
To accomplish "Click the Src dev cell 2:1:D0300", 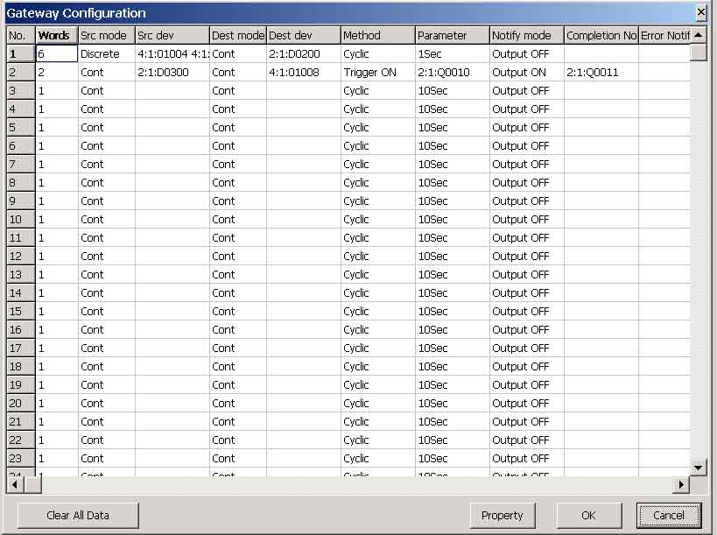I will tap(172, 73).
